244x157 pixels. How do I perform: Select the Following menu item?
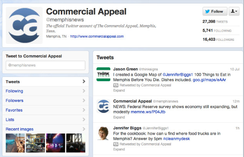coord(45,91)
